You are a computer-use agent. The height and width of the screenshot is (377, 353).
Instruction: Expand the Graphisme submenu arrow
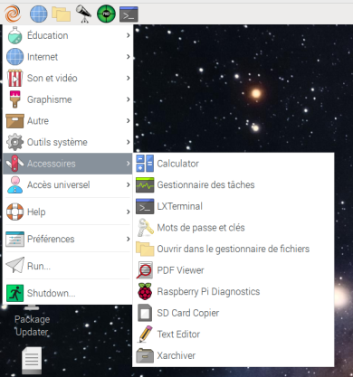tap(129, 99)
